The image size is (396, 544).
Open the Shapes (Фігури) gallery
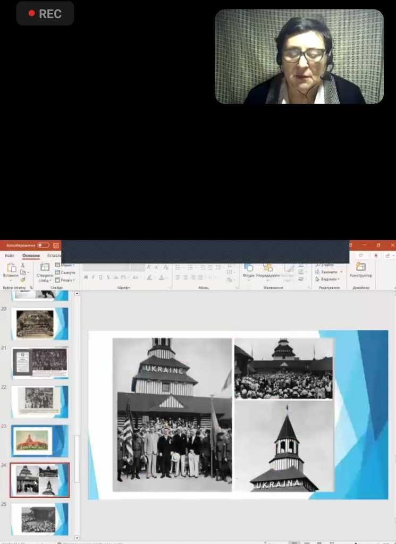(x=248, y=270)
